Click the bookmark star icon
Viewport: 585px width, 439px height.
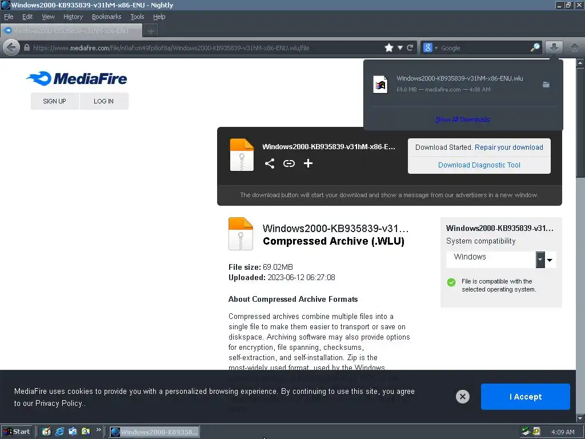click(388, 48)
